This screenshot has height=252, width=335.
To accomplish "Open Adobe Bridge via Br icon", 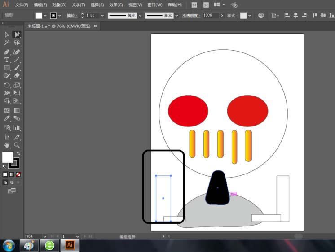I will coord(194,5).
